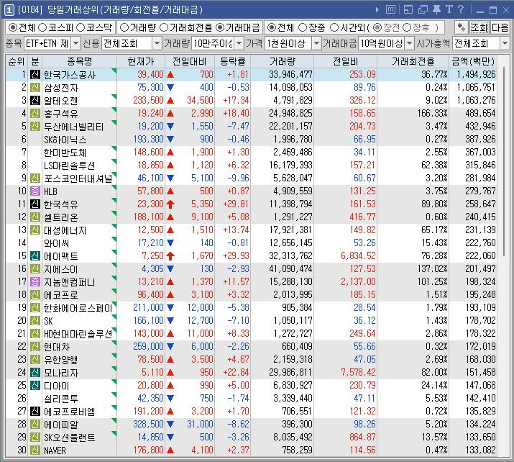This screenshot has height=462, width=514.
Task: Click the upper-limit arrow icon for 한국석유
Action: point(170,204)
